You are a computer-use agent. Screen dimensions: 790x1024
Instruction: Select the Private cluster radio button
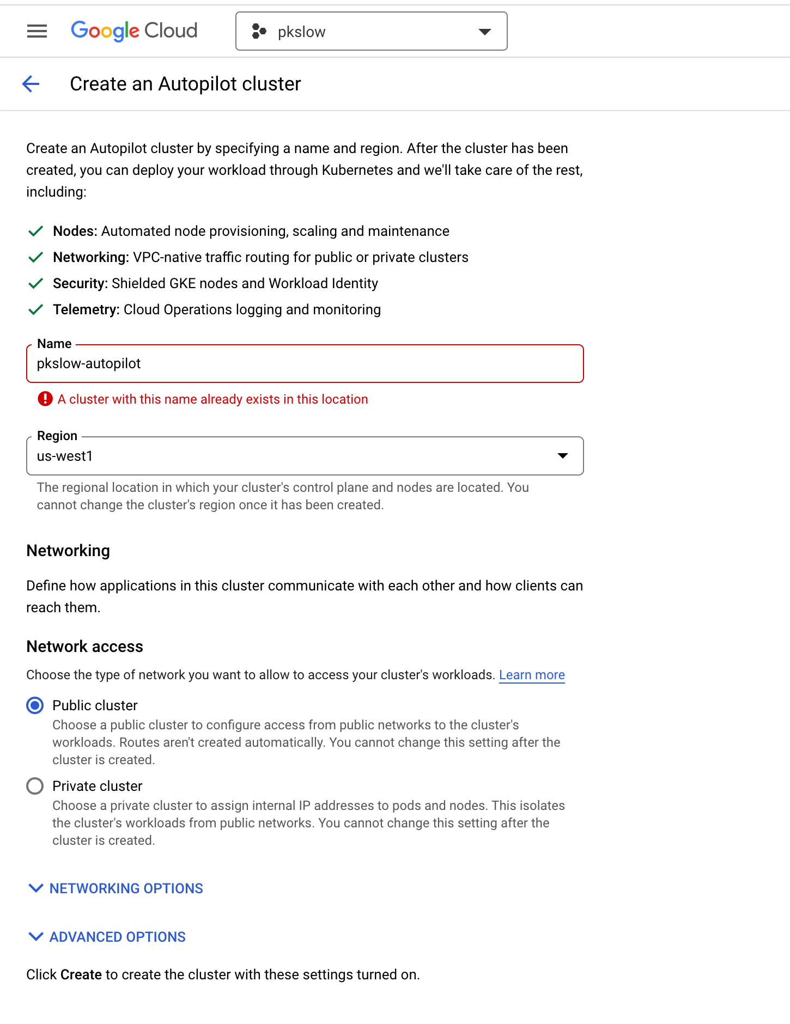coord(35,787)
